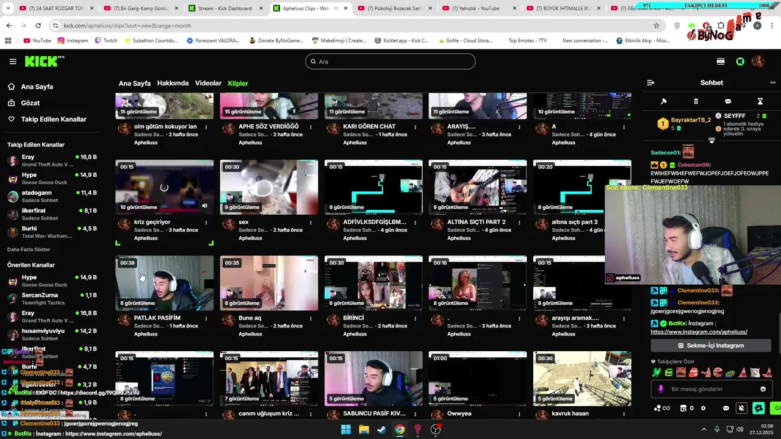Open Steam from the taskbar
Viewport: 781px width, 439px height.
click(381, 429)
